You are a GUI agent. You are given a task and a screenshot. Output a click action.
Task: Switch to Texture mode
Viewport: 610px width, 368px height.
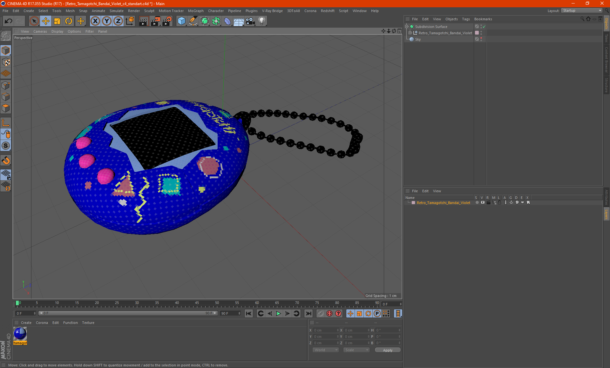(x=6, y=62)
